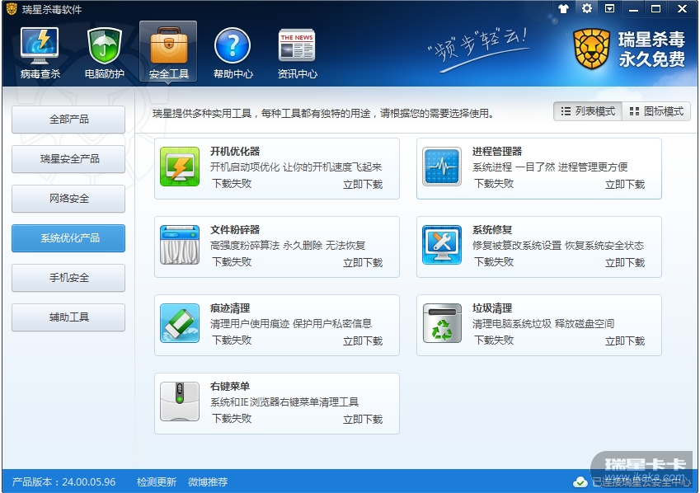This screenshot has height=493, width=700.
Task: Click the 进程管理器 title text
Action: click(x=497, y=152)
